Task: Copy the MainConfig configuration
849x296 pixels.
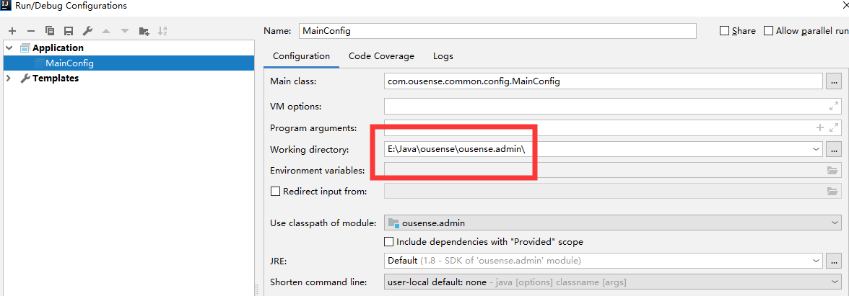Action: [x=50, y=31]
